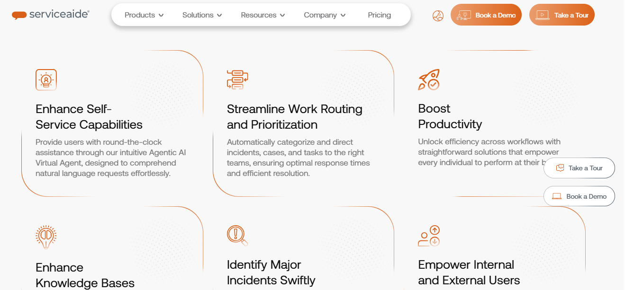Click the floating Take a Tour button
Image resolution: width=625 pixels, height=290 pixels.
click(x=579, y=168)
